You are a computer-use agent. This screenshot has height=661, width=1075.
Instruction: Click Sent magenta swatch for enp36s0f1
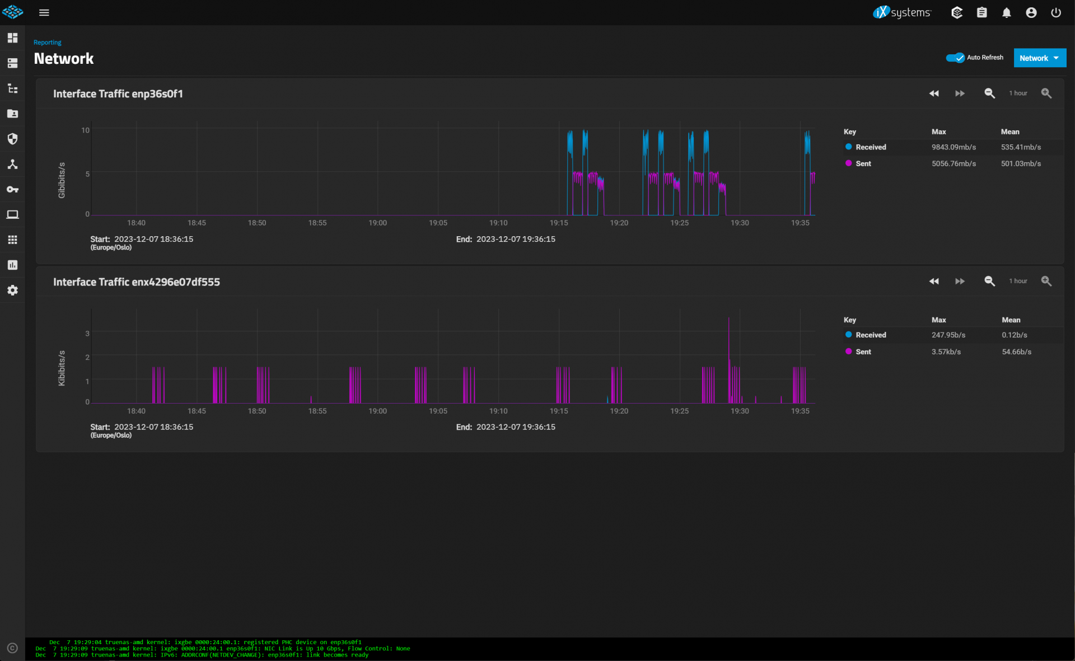click(x=849, y=163)
